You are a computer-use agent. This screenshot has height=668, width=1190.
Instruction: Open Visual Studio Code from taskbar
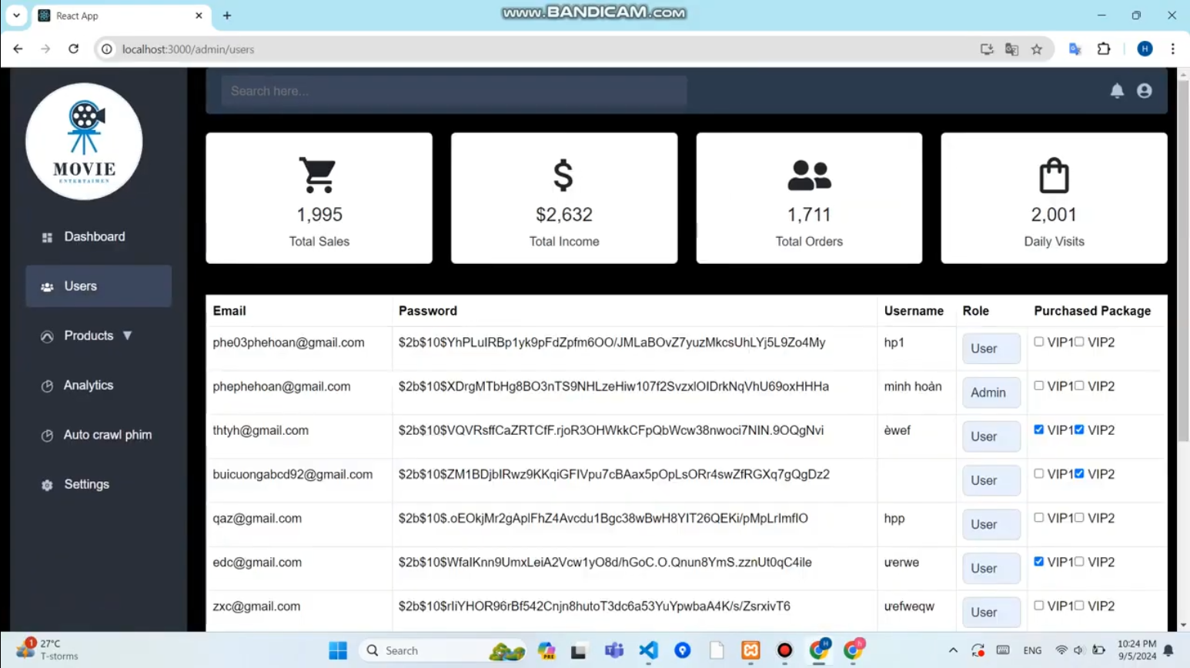[648, 650]
